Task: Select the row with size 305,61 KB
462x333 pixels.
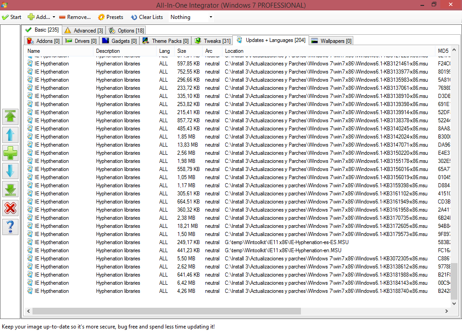Action: coord(237,194)
